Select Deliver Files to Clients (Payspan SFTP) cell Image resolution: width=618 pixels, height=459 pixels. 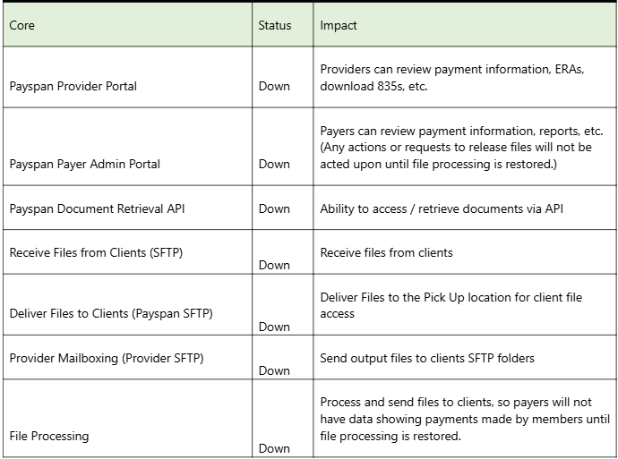[x=127, y=305]
